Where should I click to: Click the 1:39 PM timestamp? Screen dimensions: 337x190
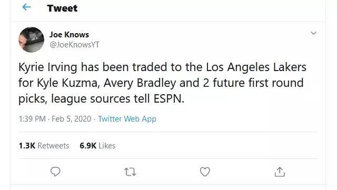click(32, 119)
